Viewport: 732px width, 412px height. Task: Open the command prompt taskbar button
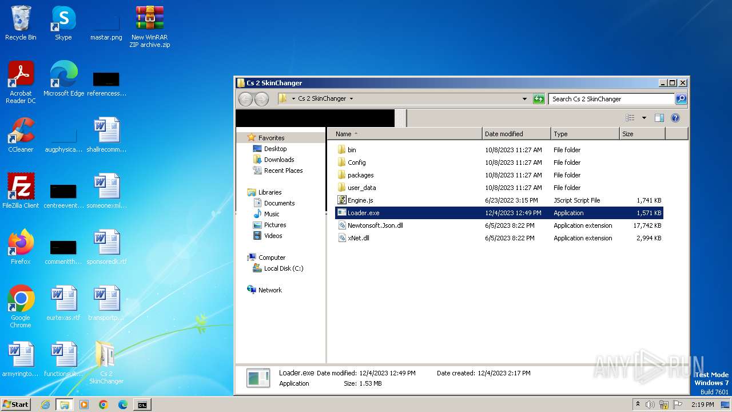click(142, 405)
